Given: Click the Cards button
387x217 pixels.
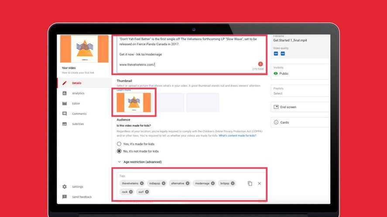Looking at the screenshot, I should click(x=300, y=122).
